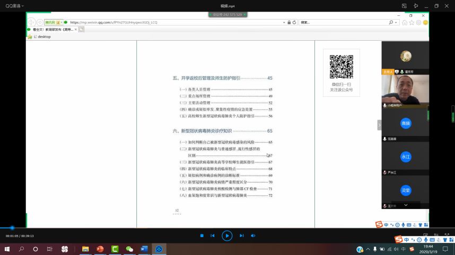Click the Sogou input S logo above the taskbar
This screenshot has height=255, width=455.
(x=398, y=239)
